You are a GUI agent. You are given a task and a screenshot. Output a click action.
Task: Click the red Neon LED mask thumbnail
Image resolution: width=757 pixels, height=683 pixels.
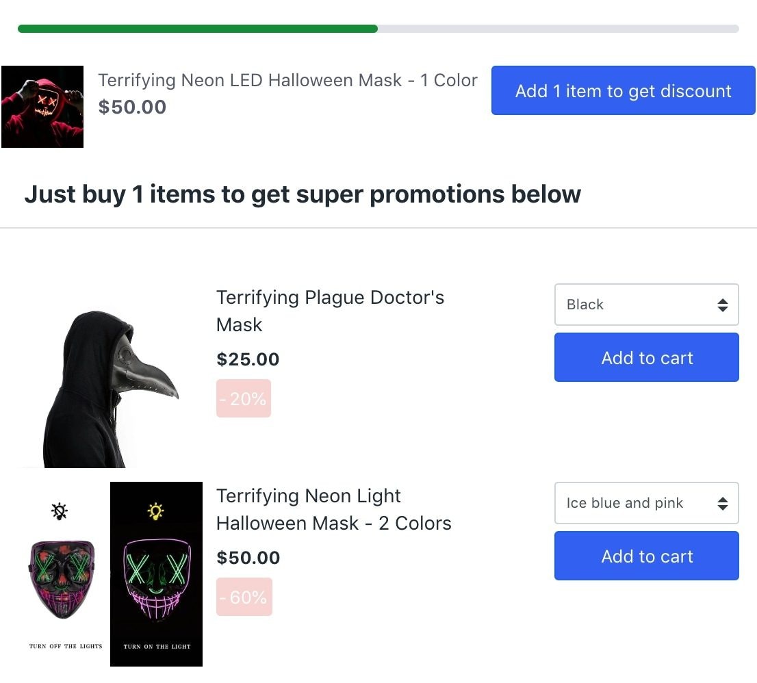pyautogui.click(x=42, y=106)
